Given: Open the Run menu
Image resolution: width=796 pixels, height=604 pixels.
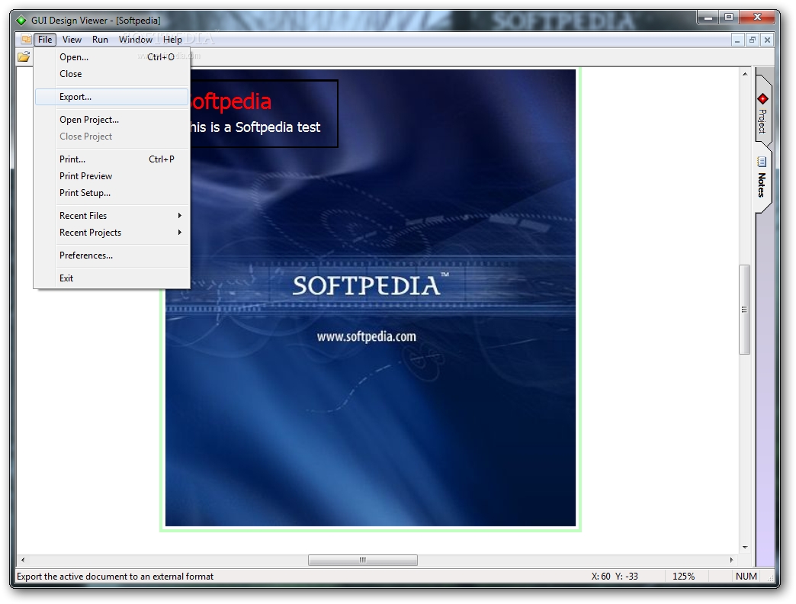Looking at the screenshot, I should coord(100,39).
